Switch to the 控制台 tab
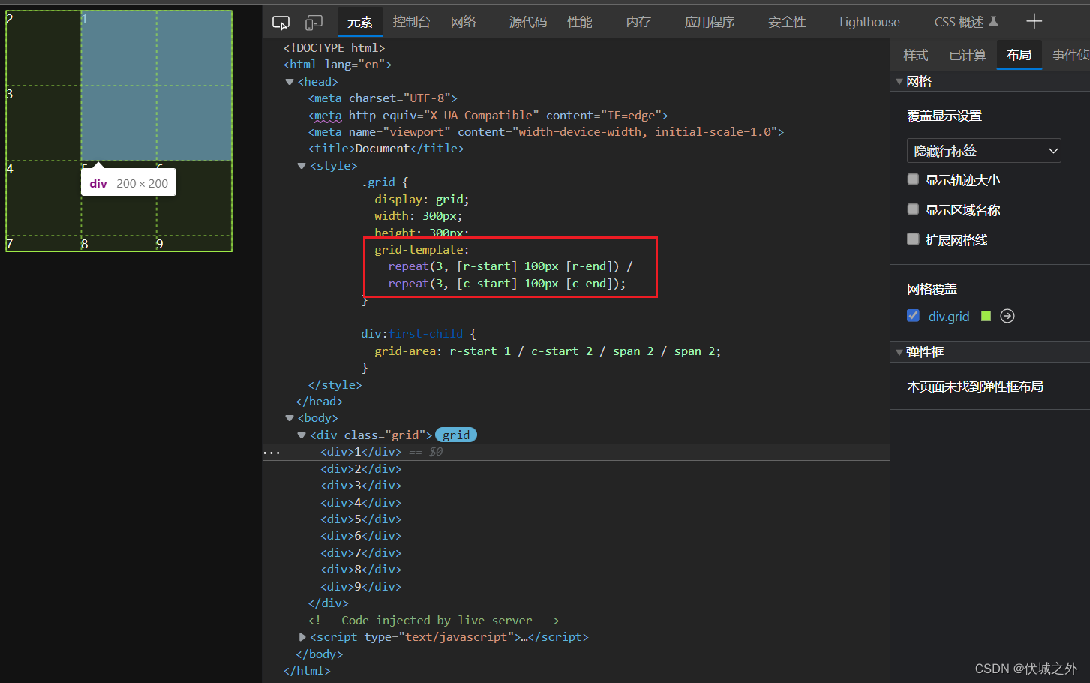Screen dimensions: 1090x683 point(411,22)
